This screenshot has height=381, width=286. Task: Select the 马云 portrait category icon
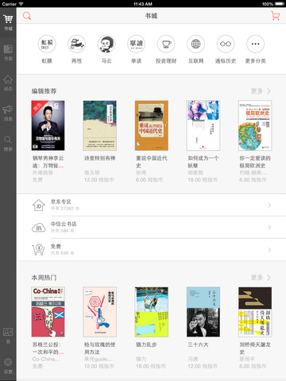[106, 44]
